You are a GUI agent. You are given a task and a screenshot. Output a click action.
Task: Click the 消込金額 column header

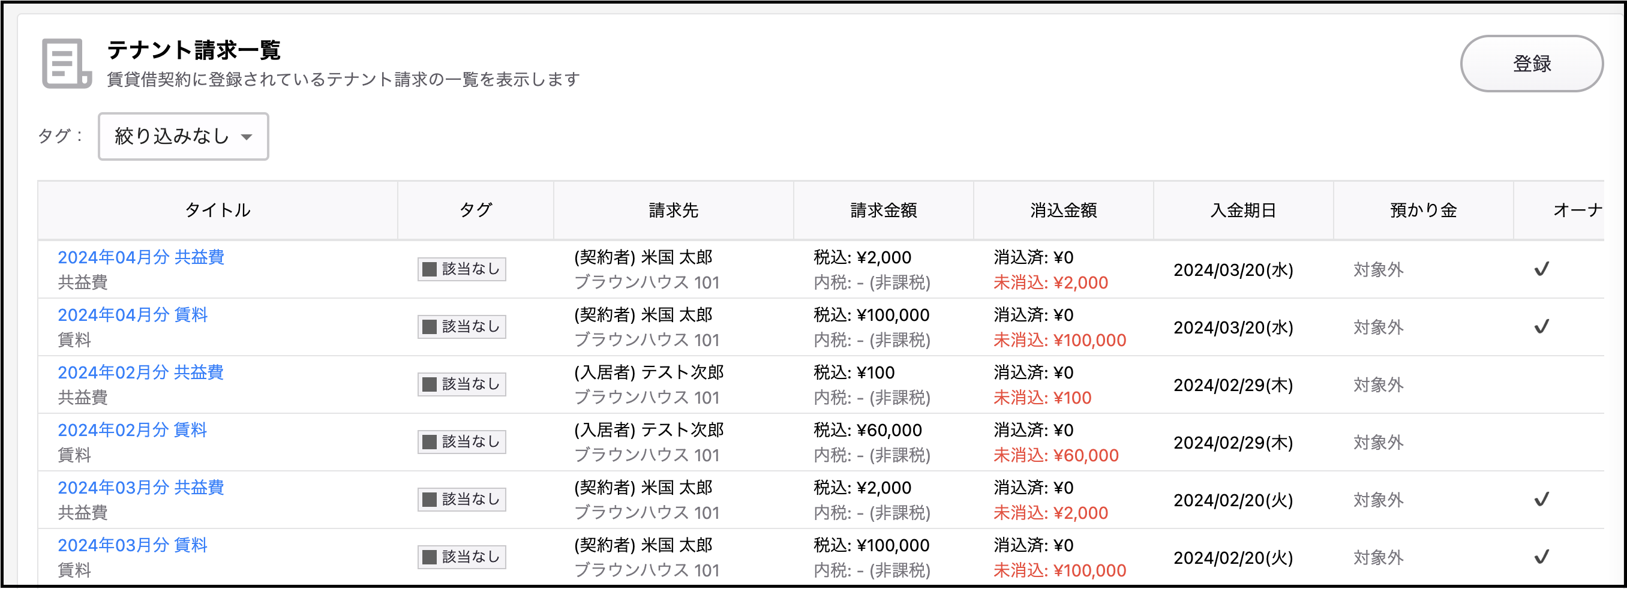click(x=1064, y=210)
